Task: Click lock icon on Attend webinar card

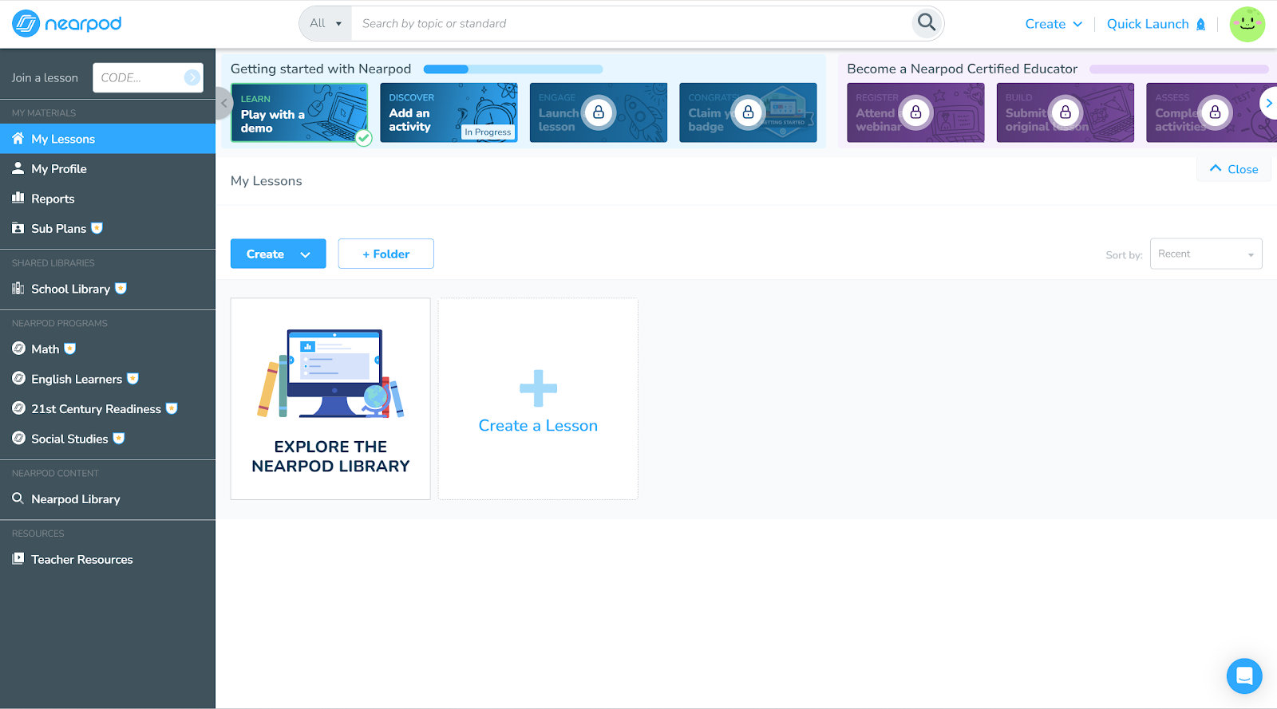Action: pyautogui.click(x=915, y=112)
